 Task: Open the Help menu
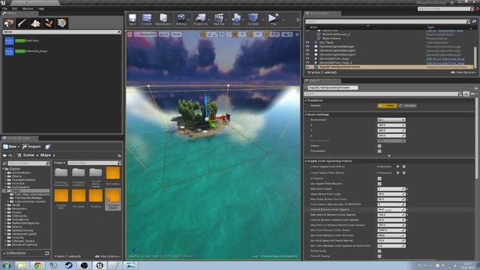pos(41,9)
